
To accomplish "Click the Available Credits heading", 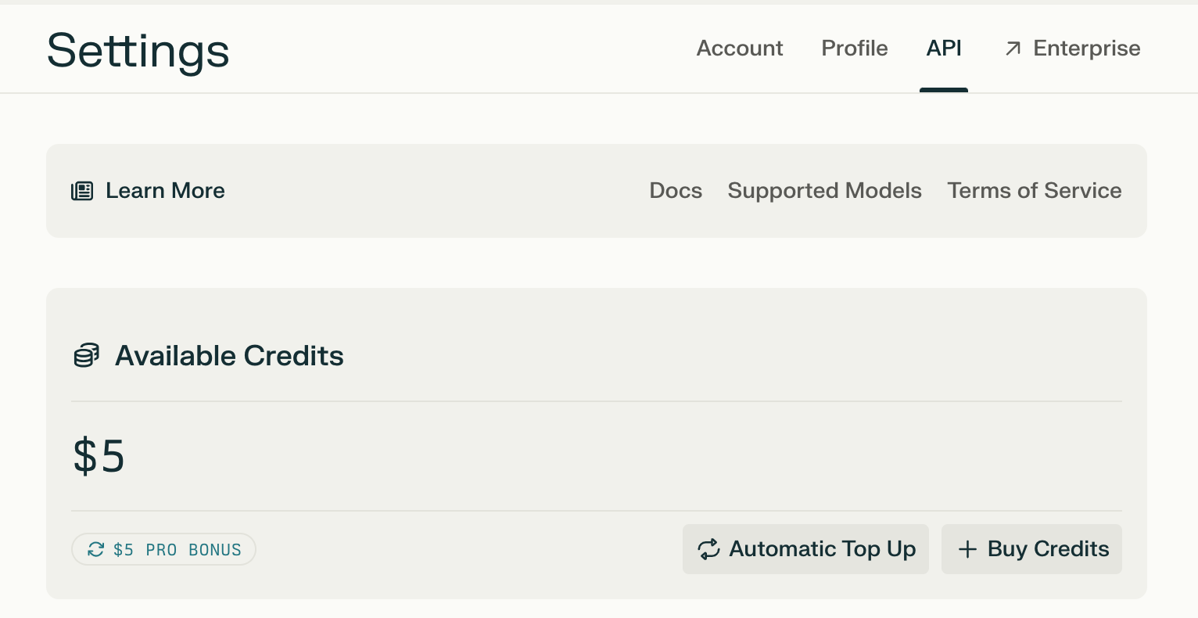I will click(x=229, y=356).
